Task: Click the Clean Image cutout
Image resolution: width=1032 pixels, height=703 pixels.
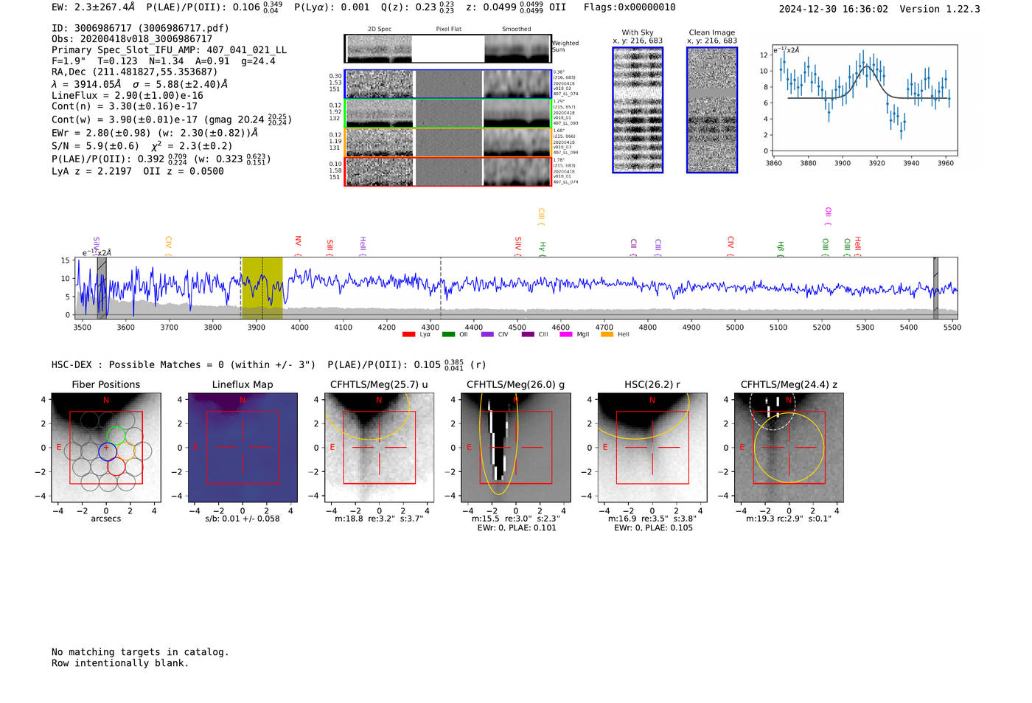Action: coord(712,110)
